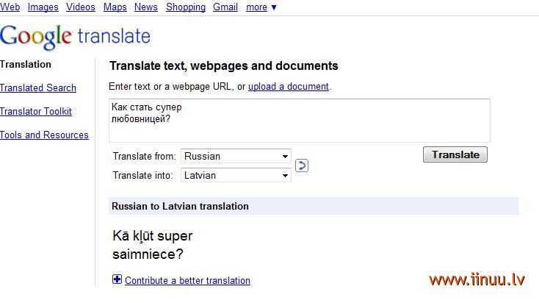Go to Videos in top navigation
Viewport: 539px width, 303px height.
point(81,7)
